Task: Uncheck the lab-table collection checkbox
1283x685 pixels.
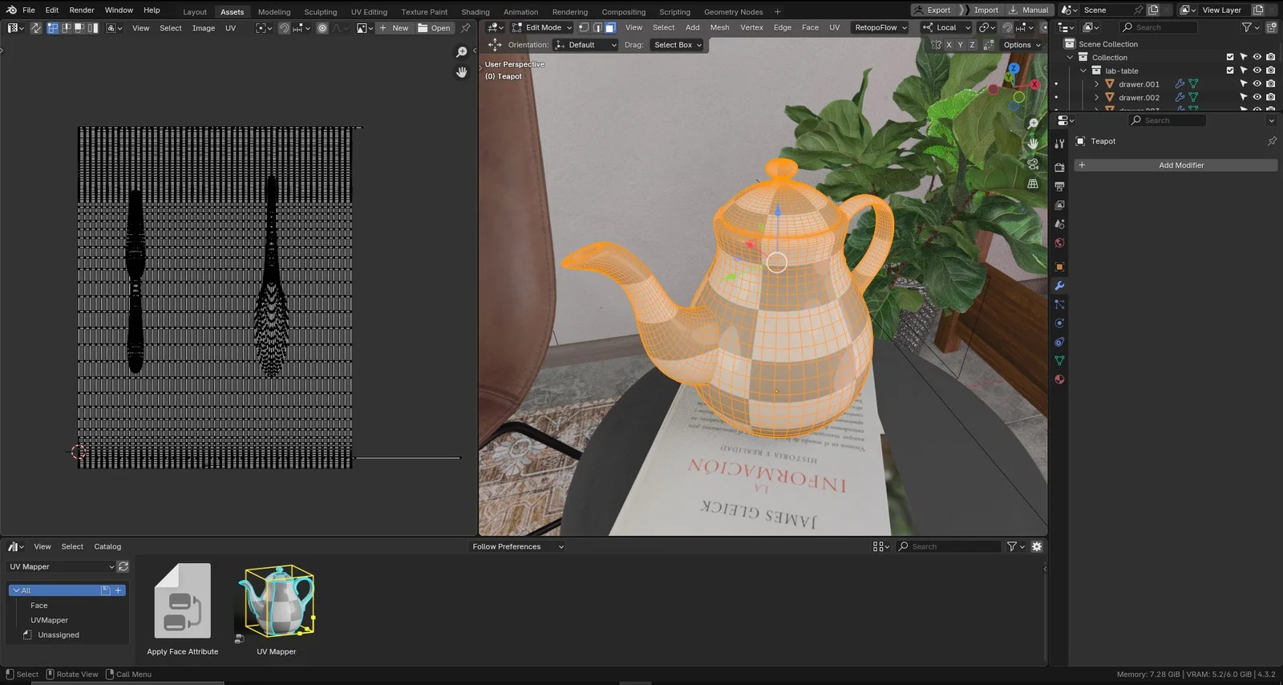Action: point(1230,71)
